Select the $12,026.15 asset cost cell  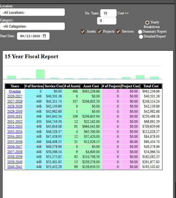(91, 142)
